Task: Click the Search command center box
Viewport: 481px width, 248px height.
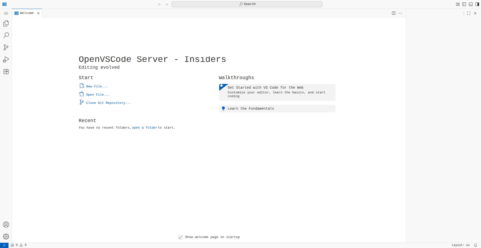Action: point(247,4)
